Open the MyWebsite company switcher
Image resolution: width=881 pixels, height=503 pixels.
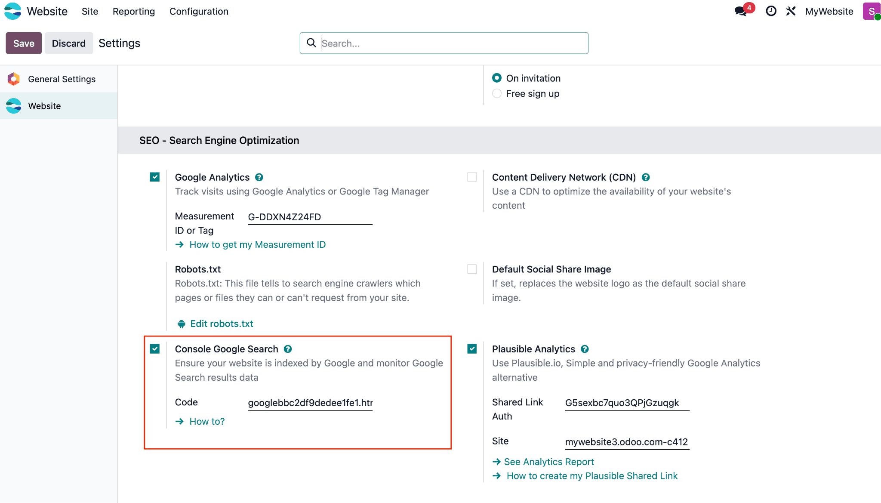click(829, 12)
